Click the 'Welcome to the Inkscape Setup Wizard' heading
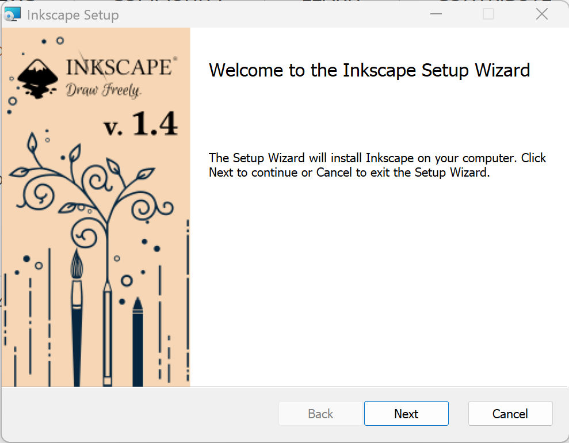The width and height of the screenshot is (569, 443). pos(369,70)
